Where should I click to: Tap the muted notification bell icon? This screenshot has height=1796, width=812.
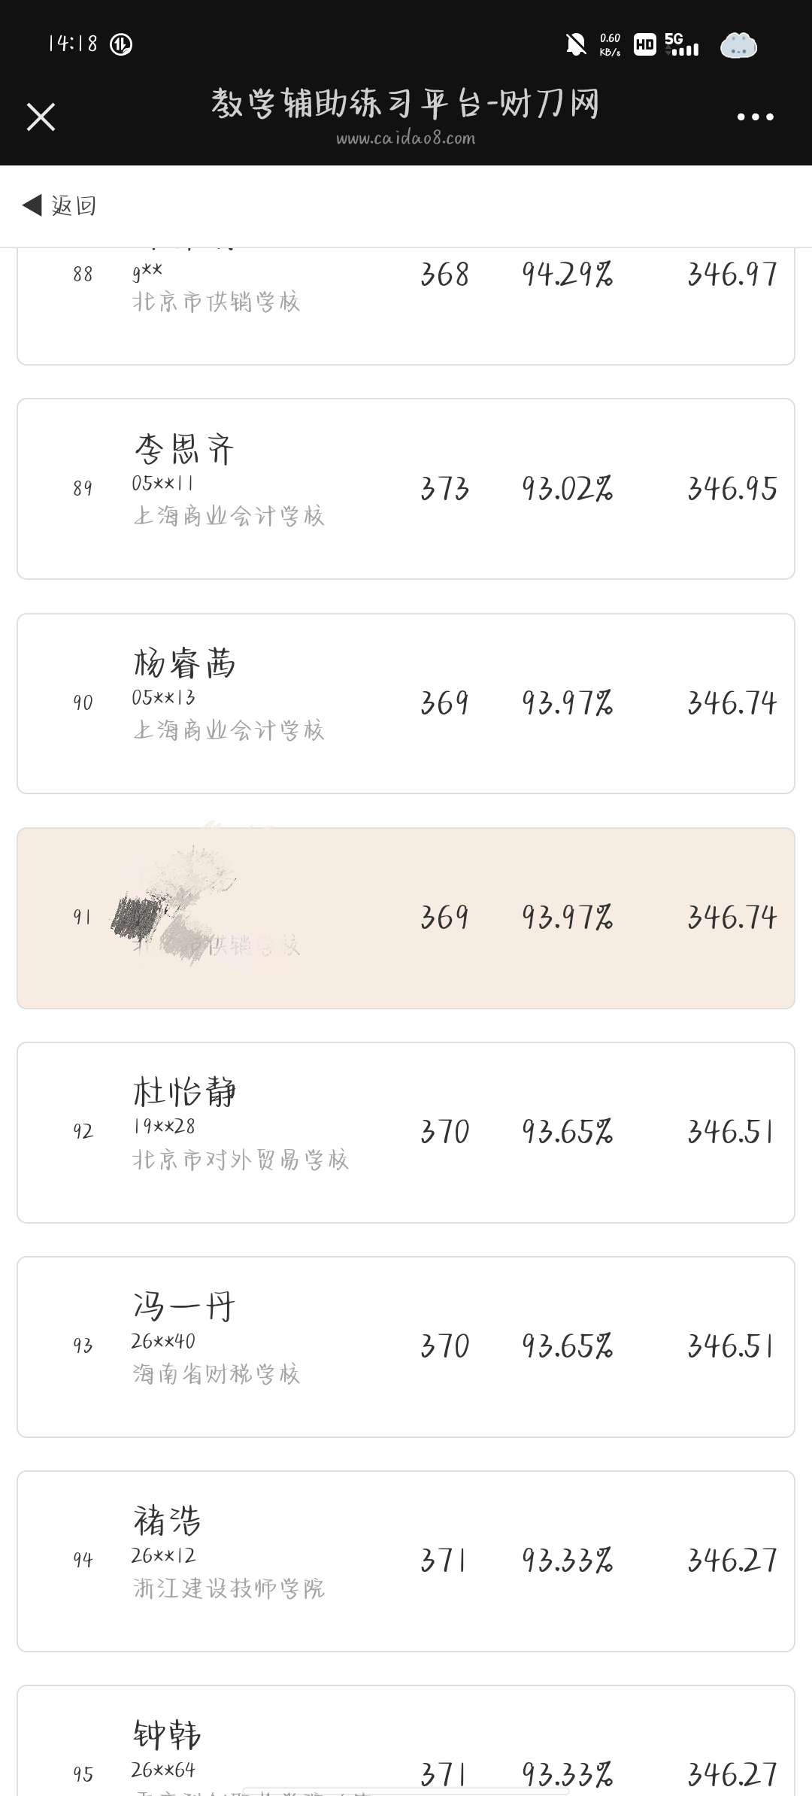576,44
